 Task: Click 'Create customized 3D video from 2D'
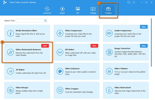(x=31, y=73)
